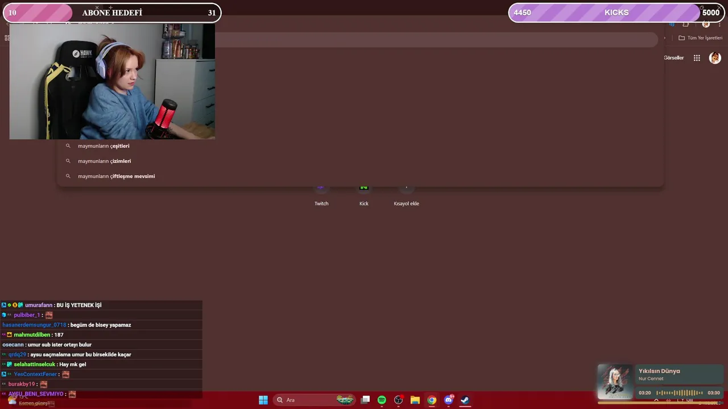
Task: Click the KICKS goal progress bar
Action: (x=616, y=12)
